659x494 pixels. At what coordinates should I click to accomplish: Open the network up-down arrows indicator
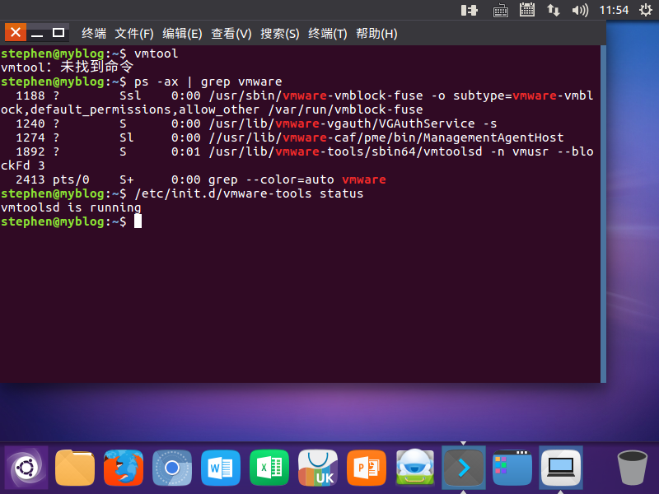[553, 10]
